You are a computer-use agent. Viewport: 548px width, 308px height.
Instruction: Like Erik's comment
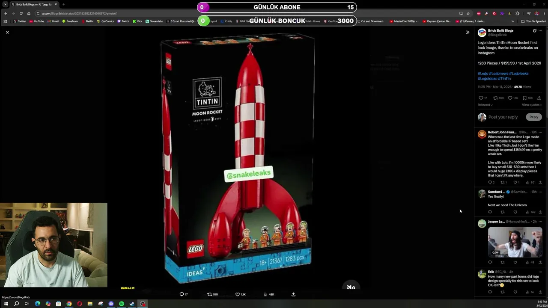click(x=515, y=292)
